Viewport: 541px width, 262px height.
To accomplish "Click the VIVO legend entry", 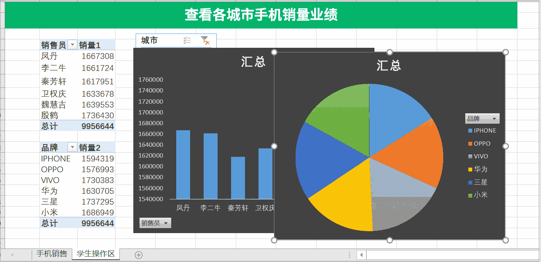I will pos(478,156).
